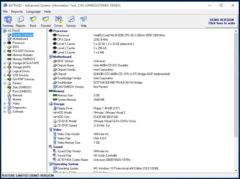
Task: Select Software in the tree
Action: (x=18, y=112)
